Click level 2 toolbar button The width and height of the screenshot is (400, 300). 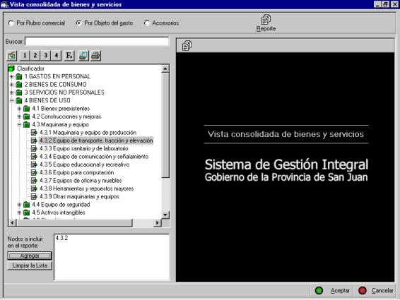tap(35, 55)
